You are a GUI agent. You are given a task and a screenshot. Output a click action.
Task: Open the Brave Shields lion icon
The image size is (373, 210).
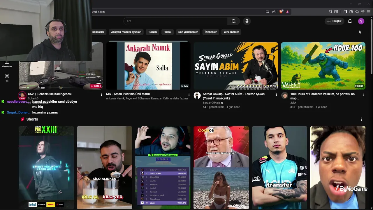281,12
